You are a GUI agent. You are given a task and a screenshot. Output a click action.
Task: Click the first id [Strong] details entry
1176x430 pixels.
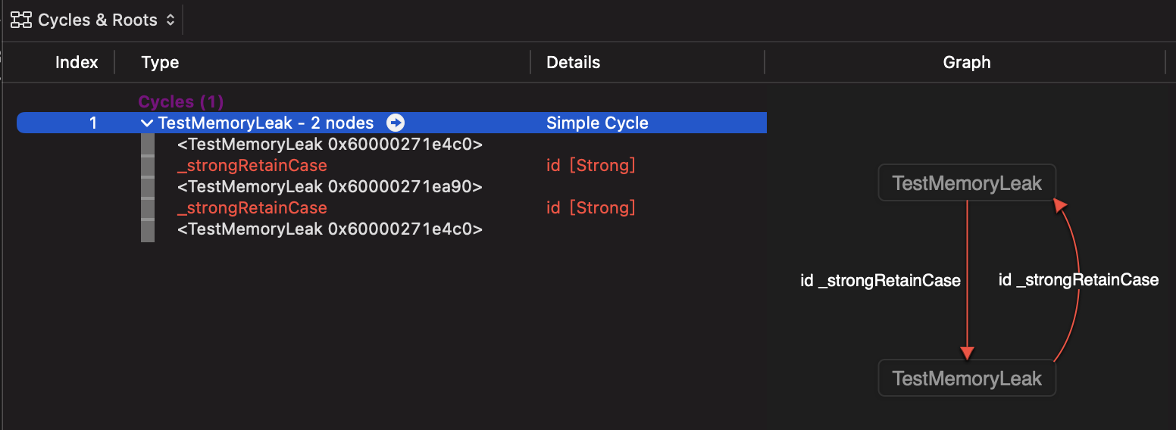590,165
